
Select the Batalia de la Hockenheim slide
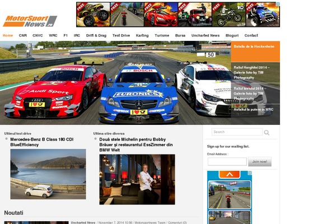pyautogui.click(x=255, y=52)
